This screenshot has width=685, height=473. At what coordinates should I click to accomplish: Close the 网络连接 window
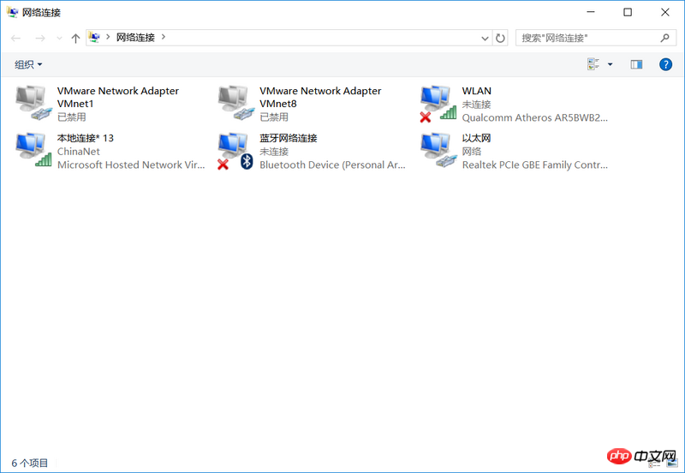(665, 12)
